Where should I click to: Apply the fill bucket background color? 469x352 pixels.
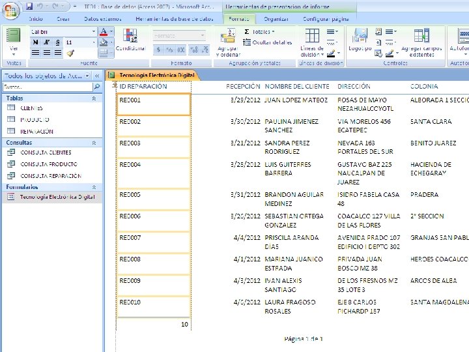pos(103,42)
